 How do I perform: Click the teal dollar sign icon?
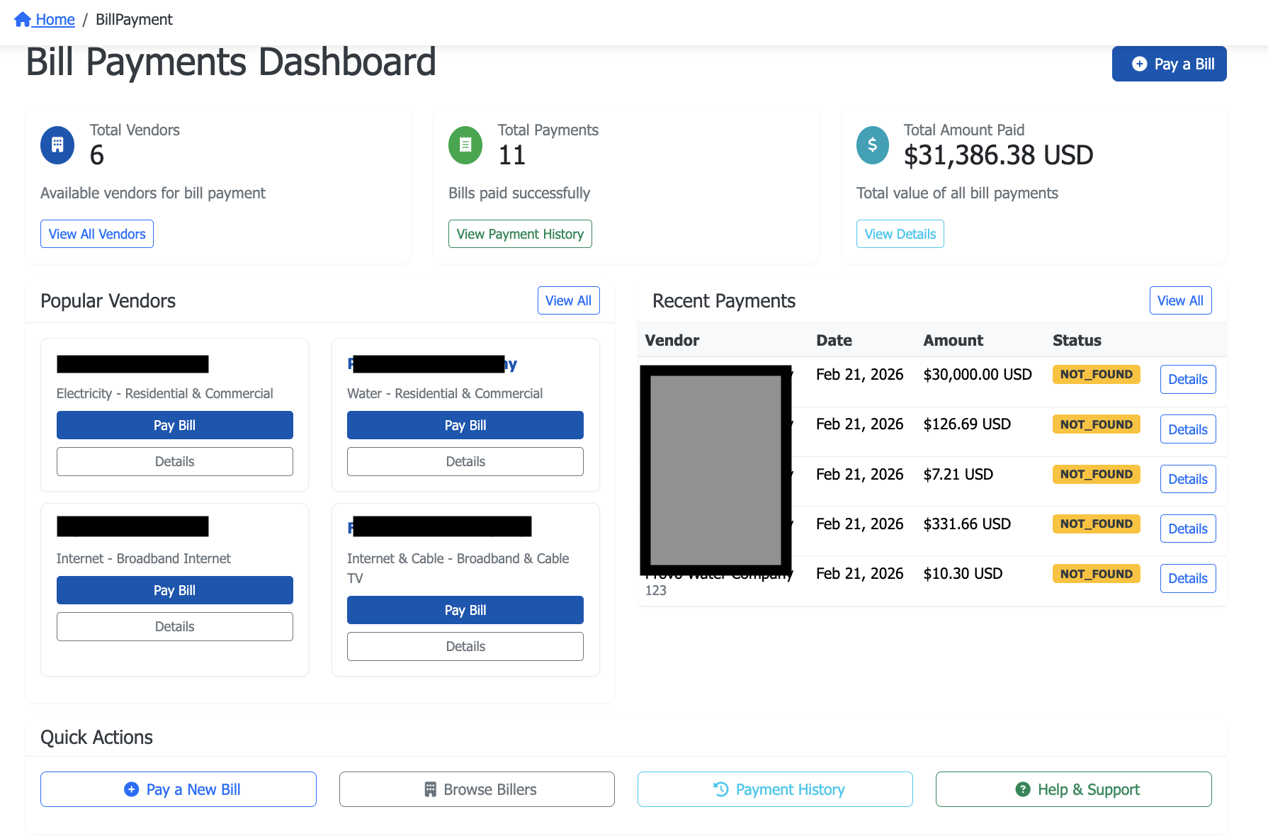(873, 145)
